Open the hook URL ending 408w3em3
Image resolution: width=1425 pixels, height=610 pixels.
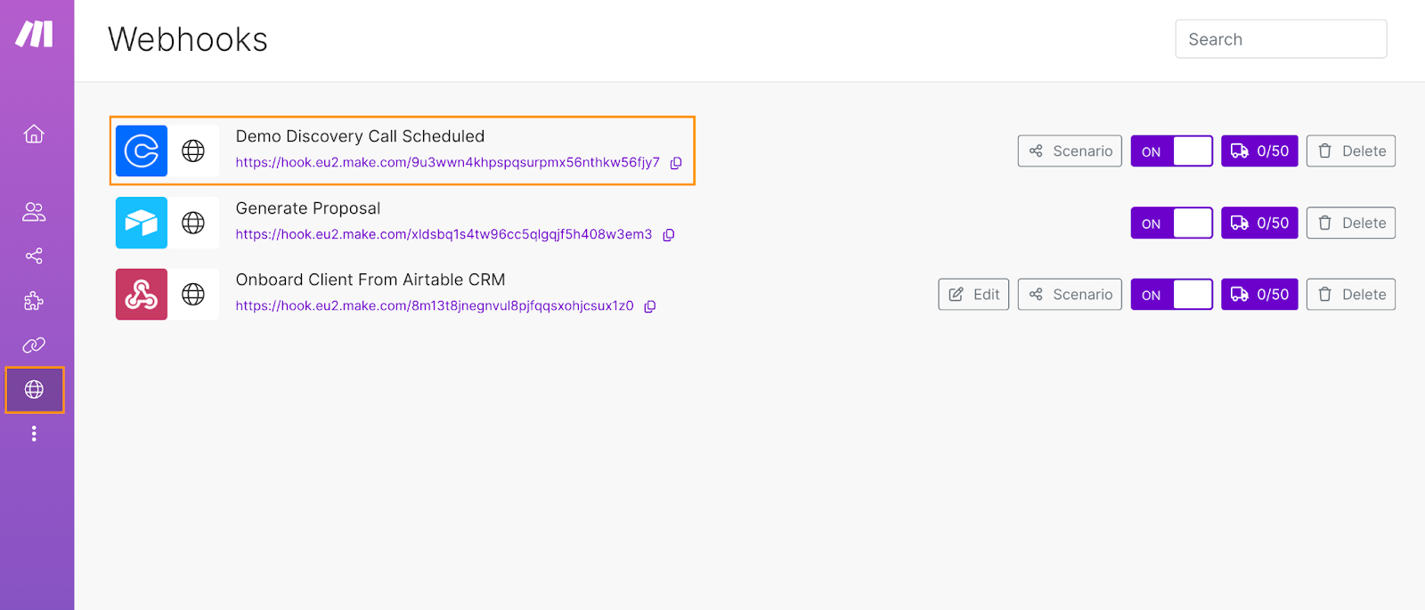click(444, 235)
